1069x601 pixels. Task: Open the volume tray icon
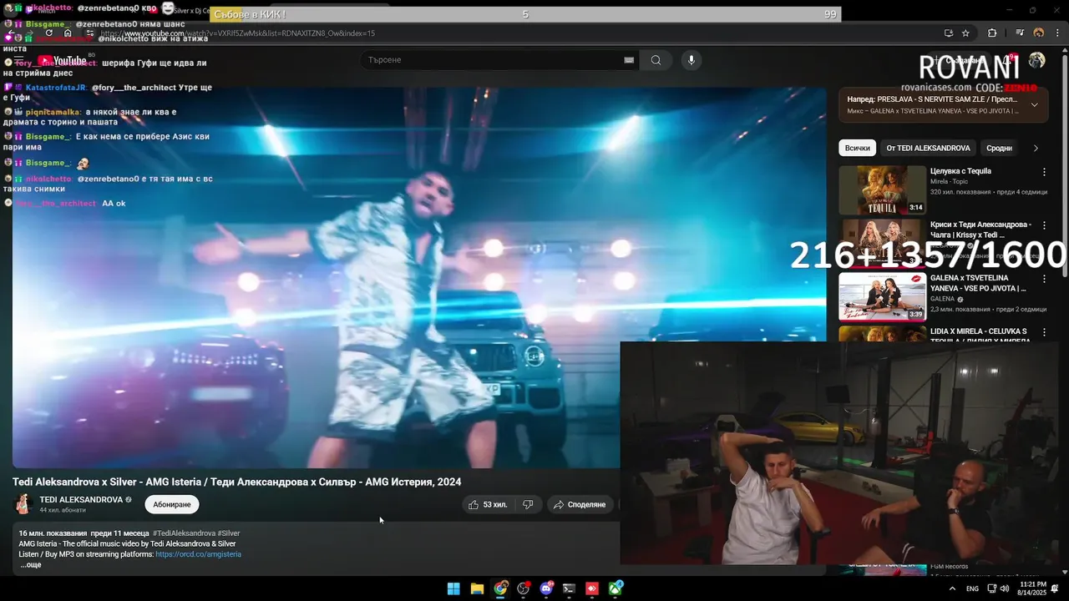[1004, 588]
